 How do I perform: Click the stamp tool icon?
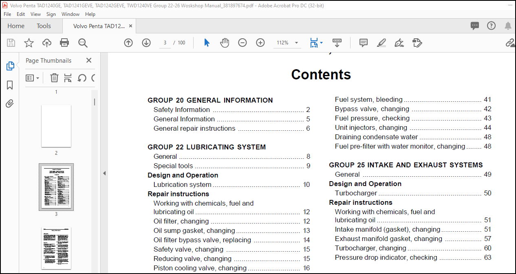[x=417, y=43]
